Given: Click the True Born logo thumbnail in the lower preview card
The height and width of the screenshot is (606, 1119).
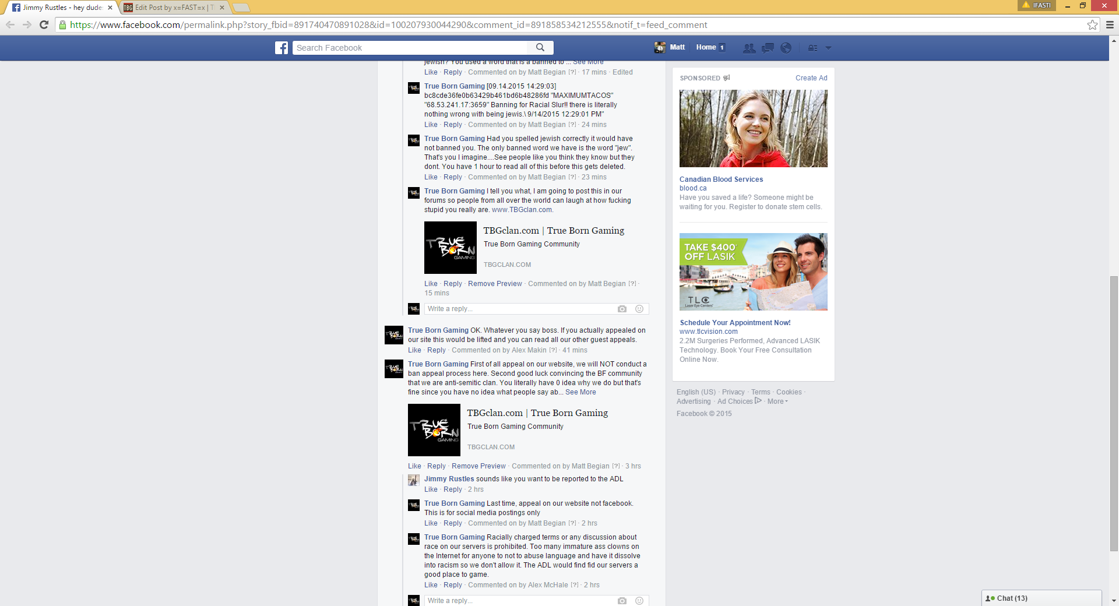Looking at the screenshot, I should click(434, 430).
